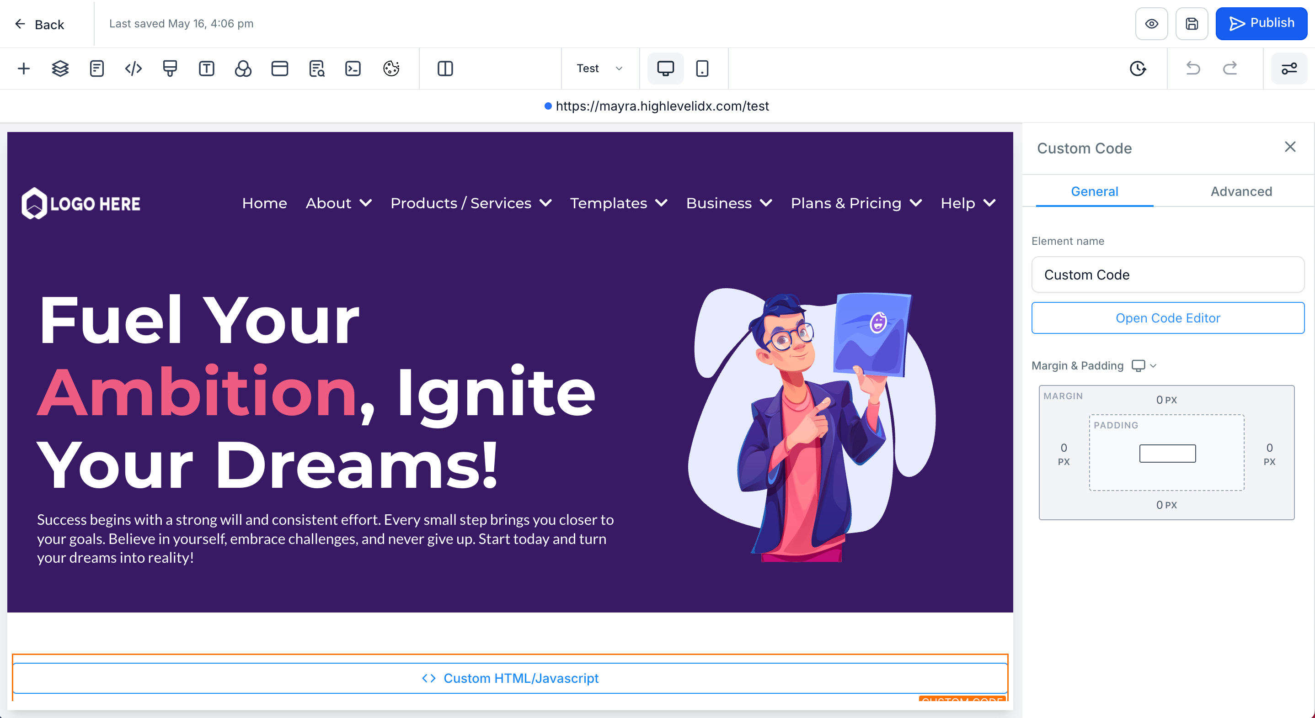The width and height of the screenshot is (1315, 718).
Task: Open version history clock icon
Action: tap(1138, 69)
